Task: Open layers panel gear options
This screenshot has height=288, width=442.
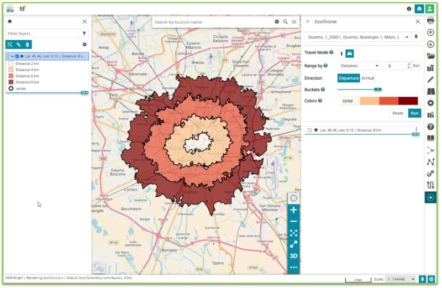Action: tap(85, 45)
